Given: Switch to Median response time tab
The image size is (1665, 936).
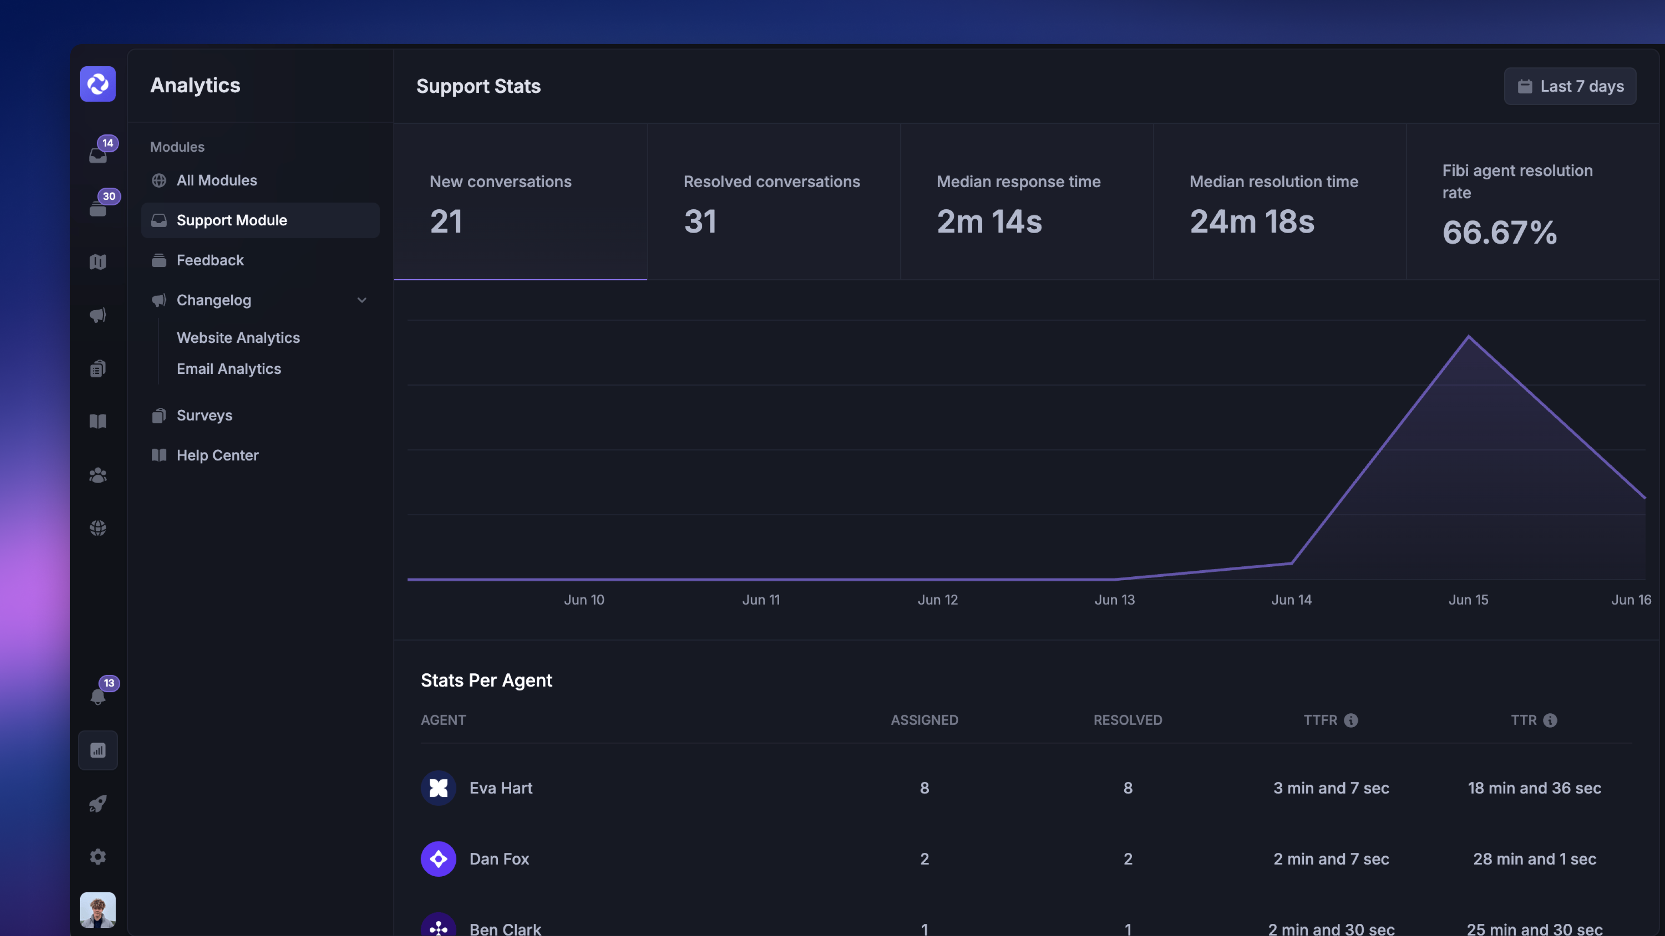Looking at the screenshot, I should [x=1026, y=202].
